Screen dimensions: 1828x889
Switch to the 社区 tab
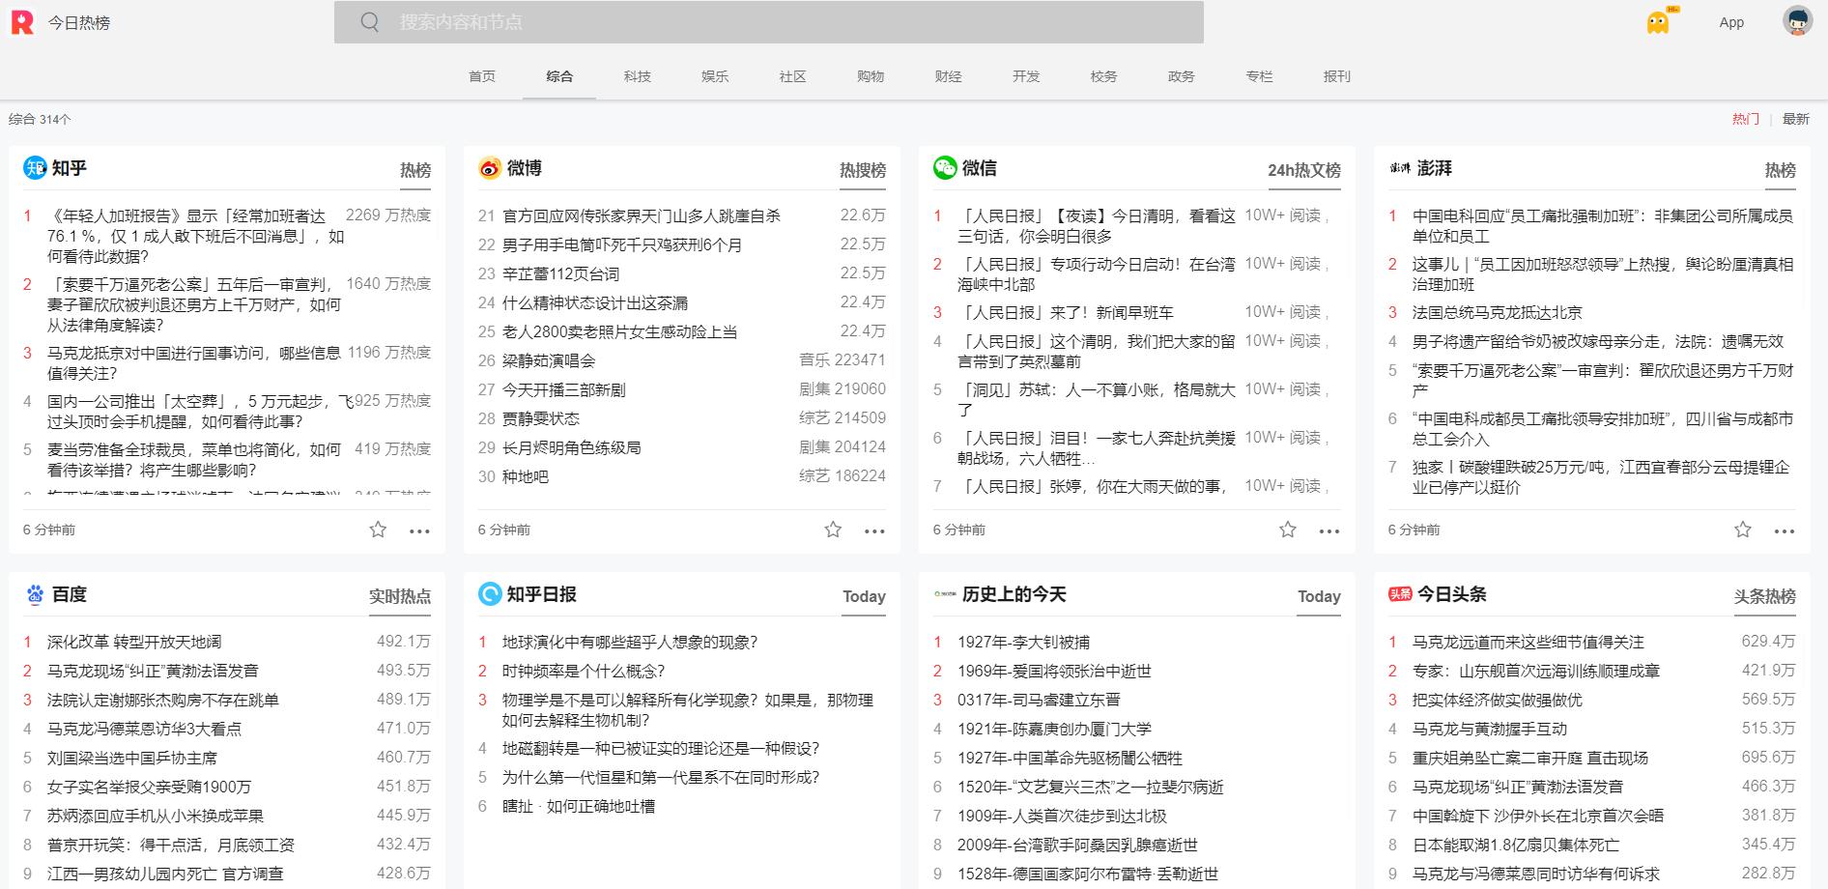click(x=793, y=76)
